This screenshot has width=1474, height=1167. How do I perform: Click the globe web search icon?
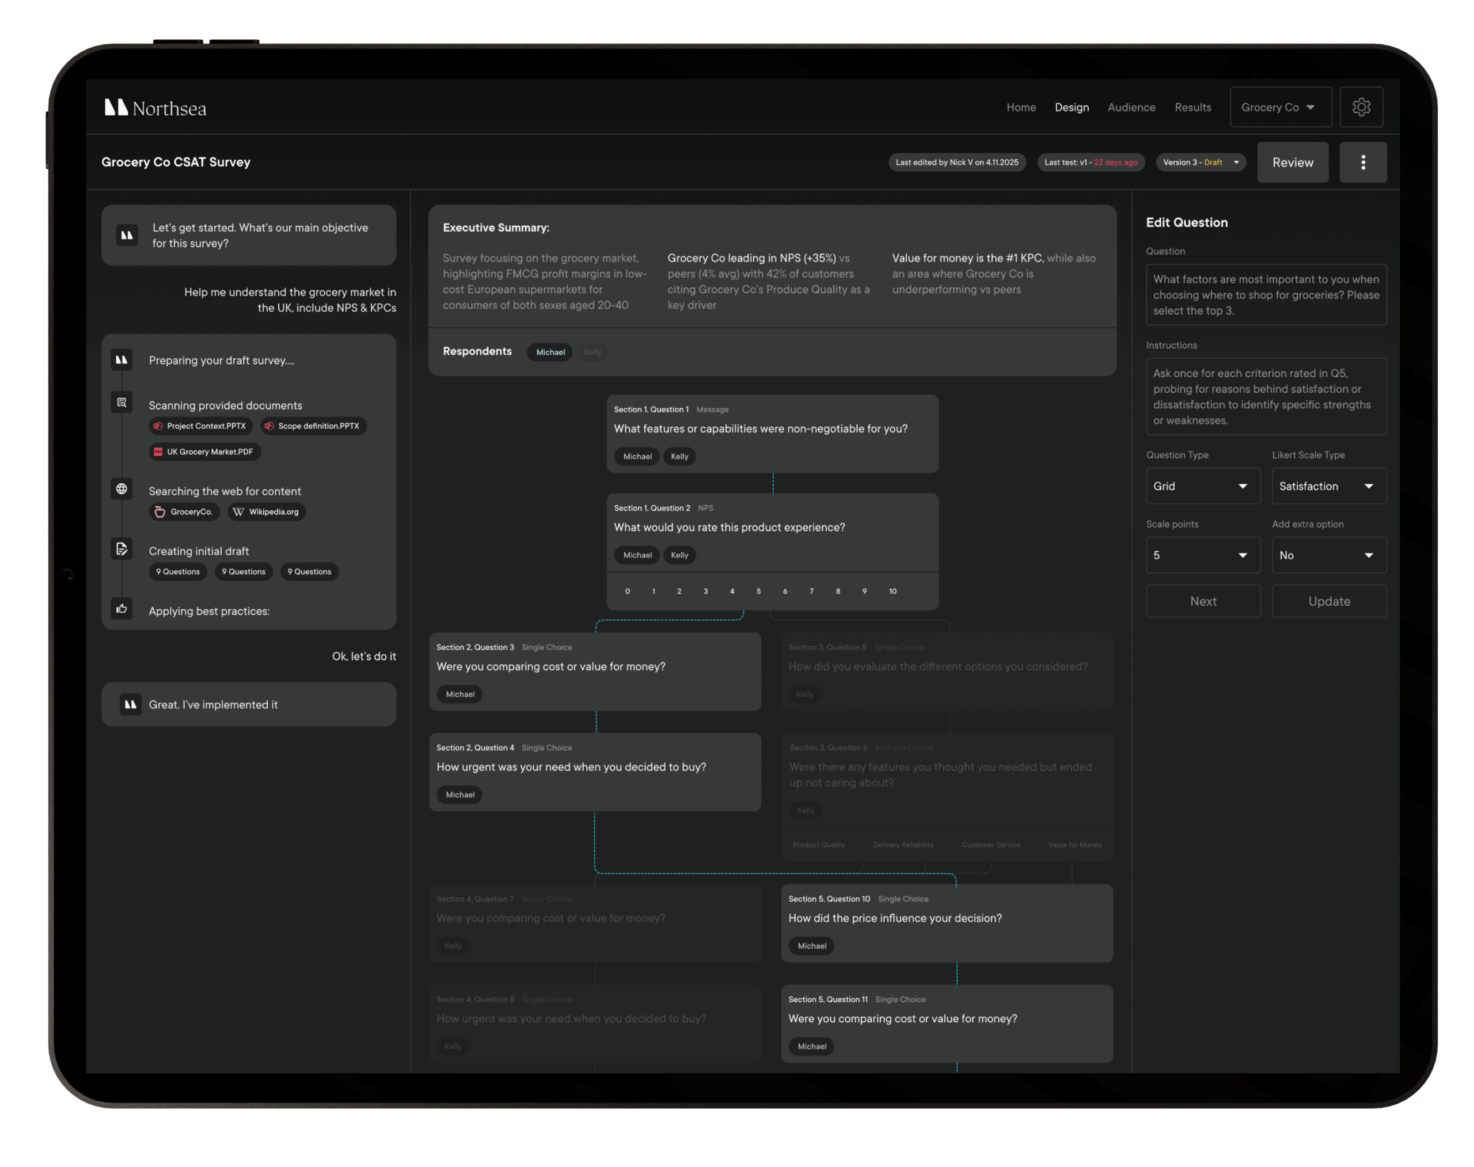click(x=121, y=489)
